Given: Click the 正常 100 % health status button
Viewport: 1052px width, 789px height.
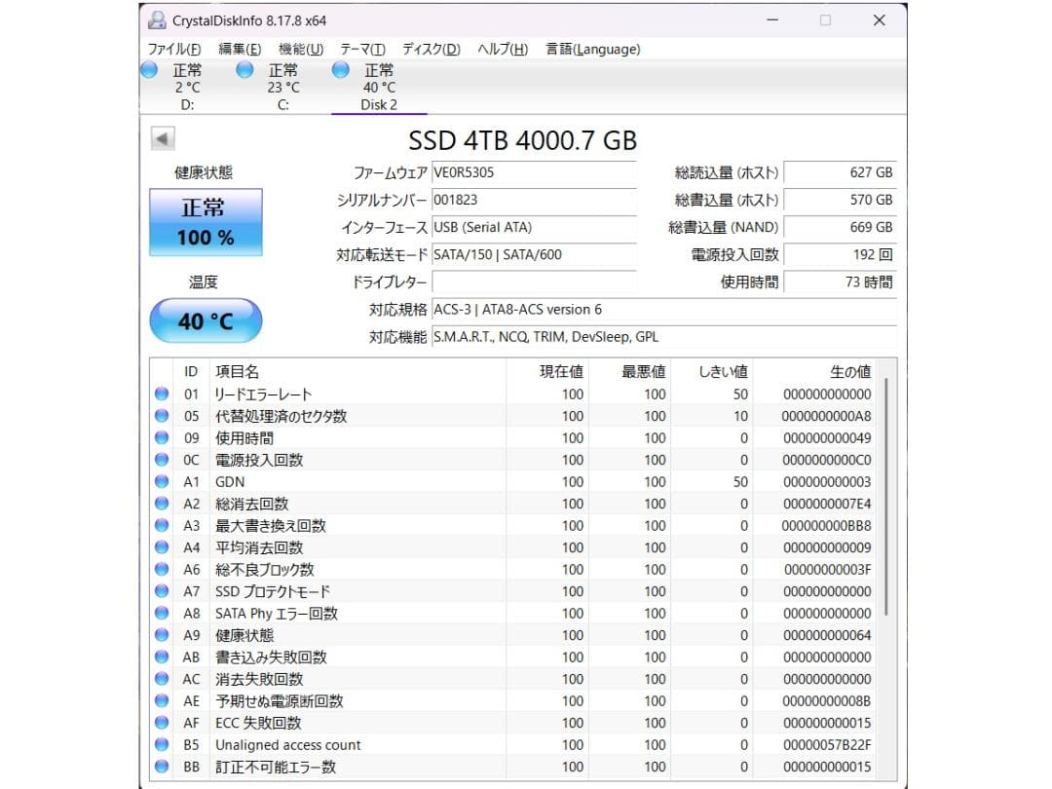Looking at the screenshot, I should point(206,222).
